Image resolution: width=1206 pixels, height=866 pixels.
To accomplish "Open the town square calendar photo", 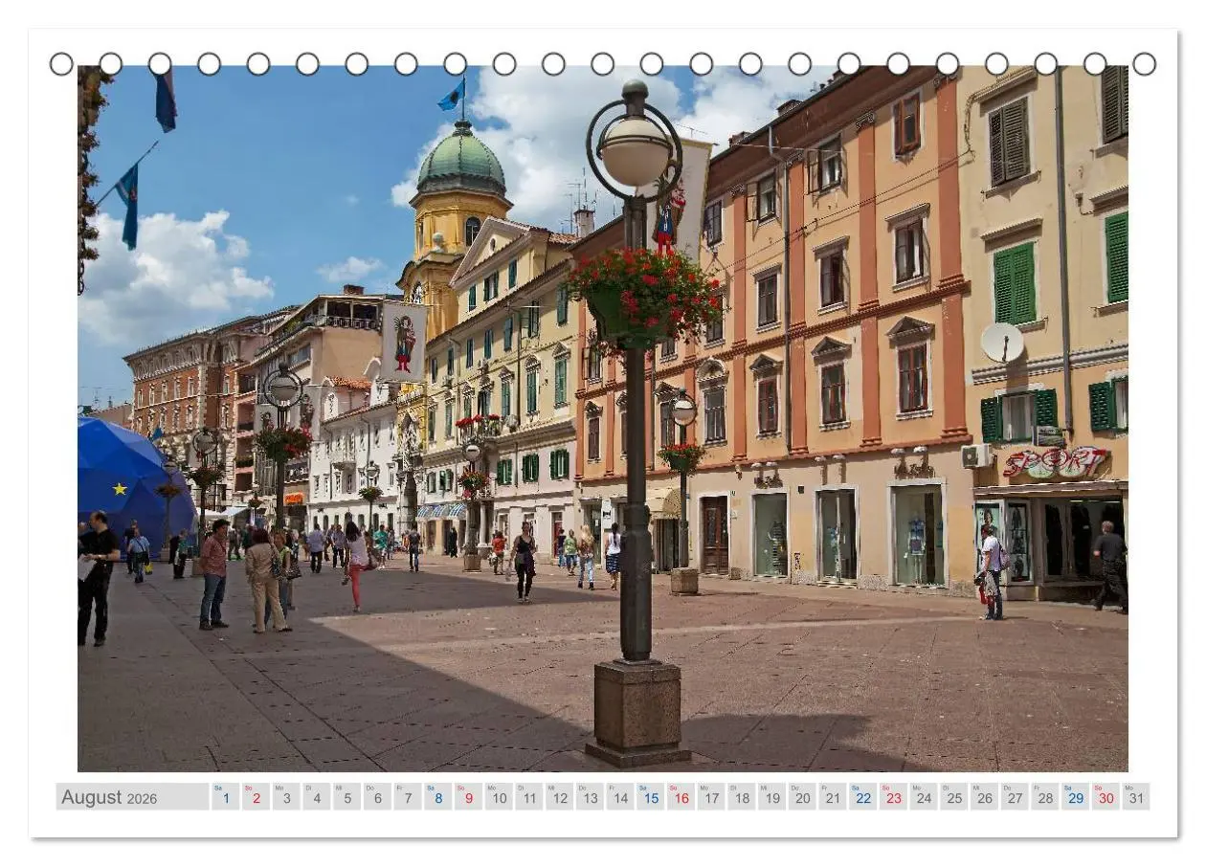I will click(603, 418).
